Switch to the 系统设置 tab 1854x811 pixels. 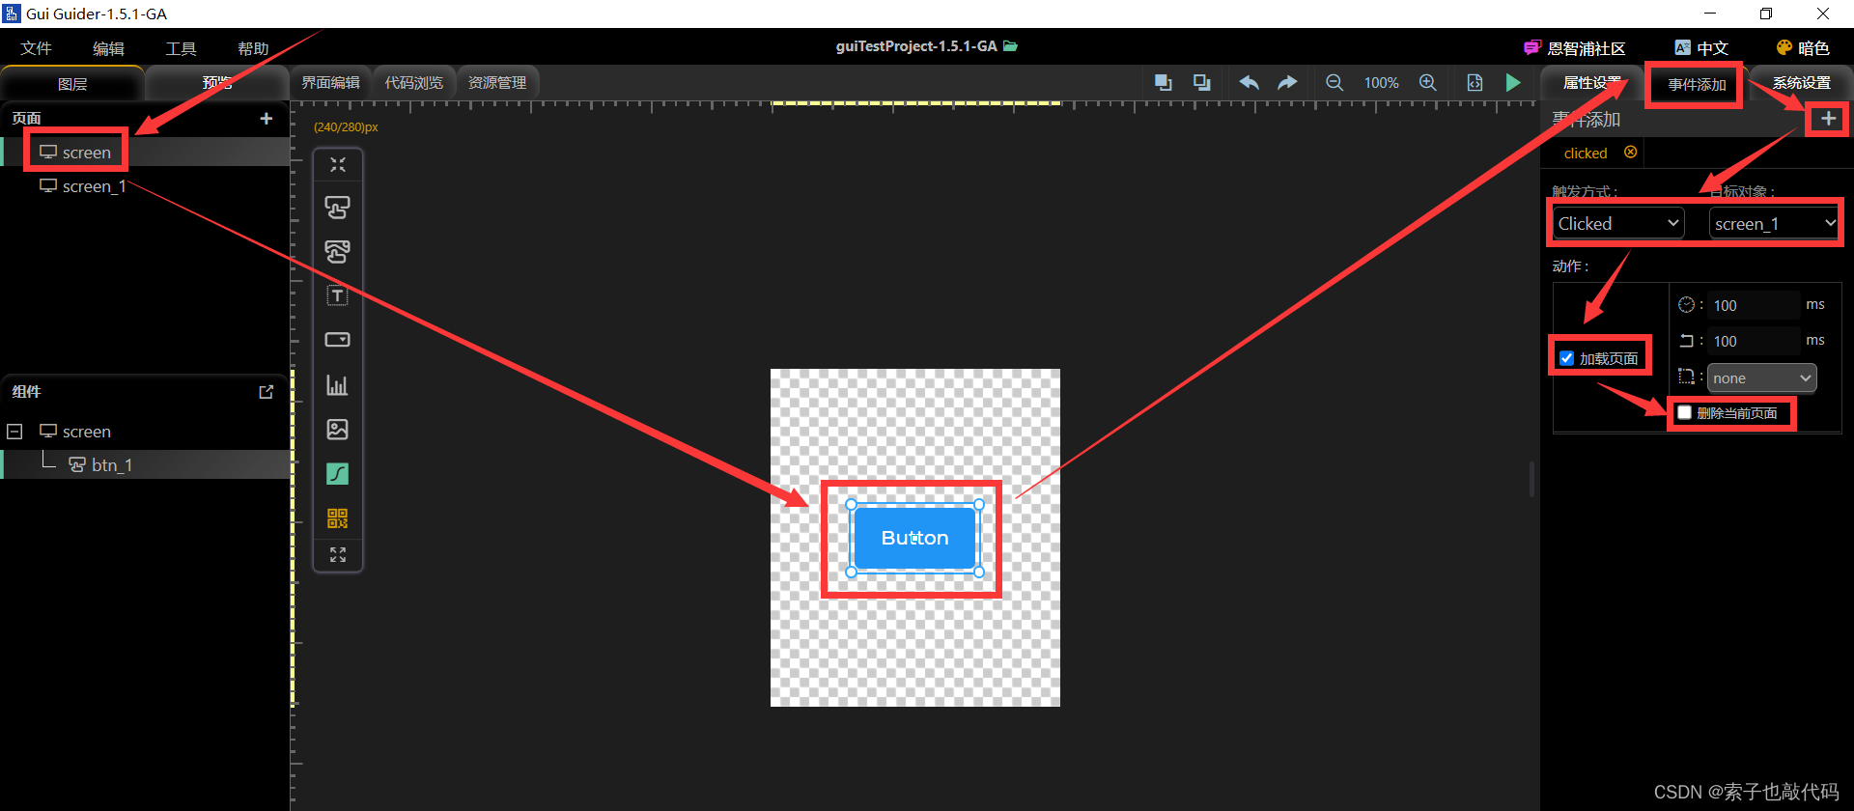(1801, 83)
